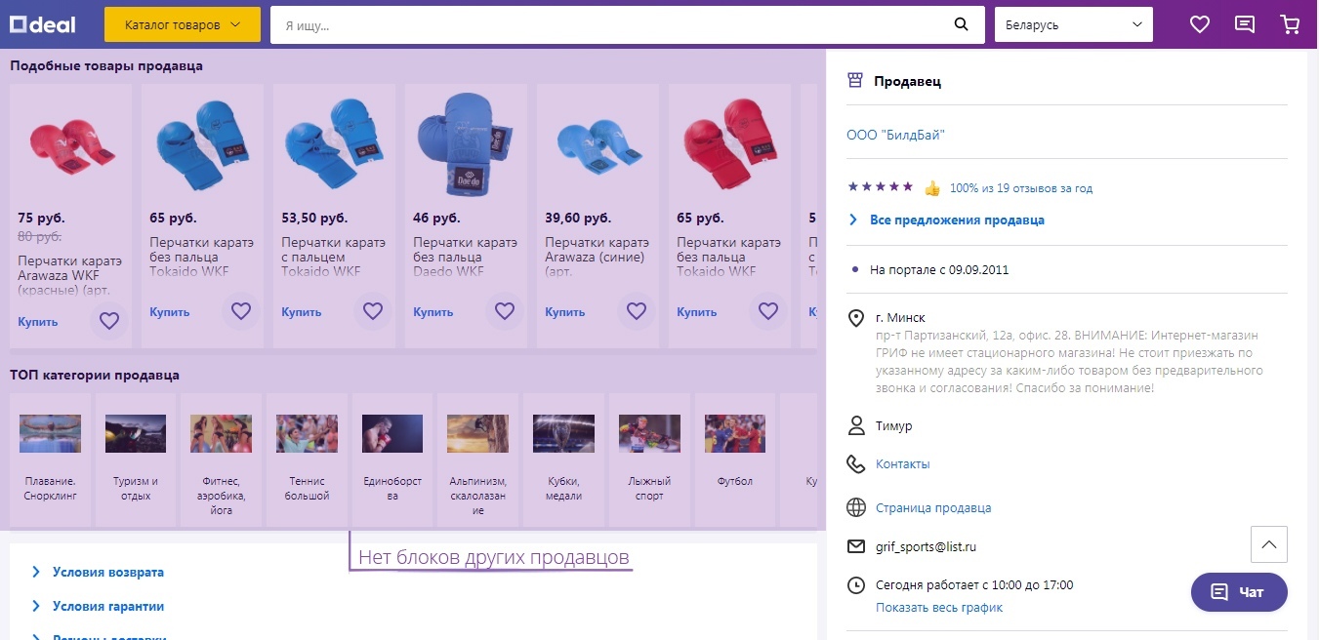The height and width of the screenshot is (640, 1319).
Task: Open shopping cart icon
Action: click(1290, 24)
